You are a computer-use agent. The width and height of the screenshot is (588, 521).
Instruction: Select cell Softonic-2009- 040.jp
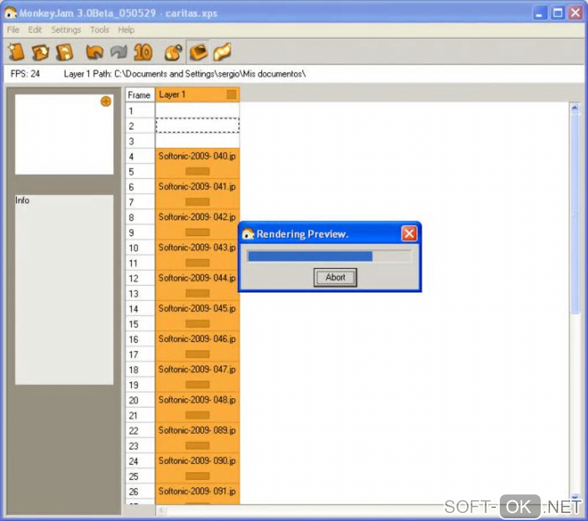click(x=197, y=156)
